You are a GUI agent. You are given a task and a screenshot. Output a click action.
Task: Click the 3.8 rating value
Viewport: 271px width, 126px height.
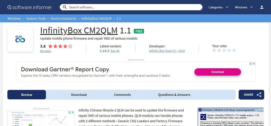43,46
